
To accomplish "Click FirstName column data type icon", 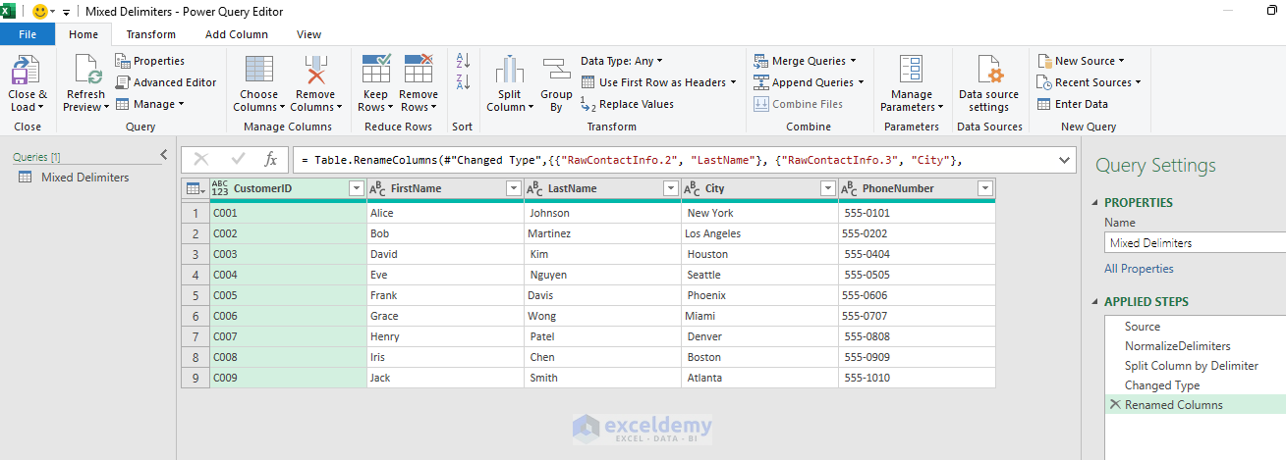I will tap(377, 188).
